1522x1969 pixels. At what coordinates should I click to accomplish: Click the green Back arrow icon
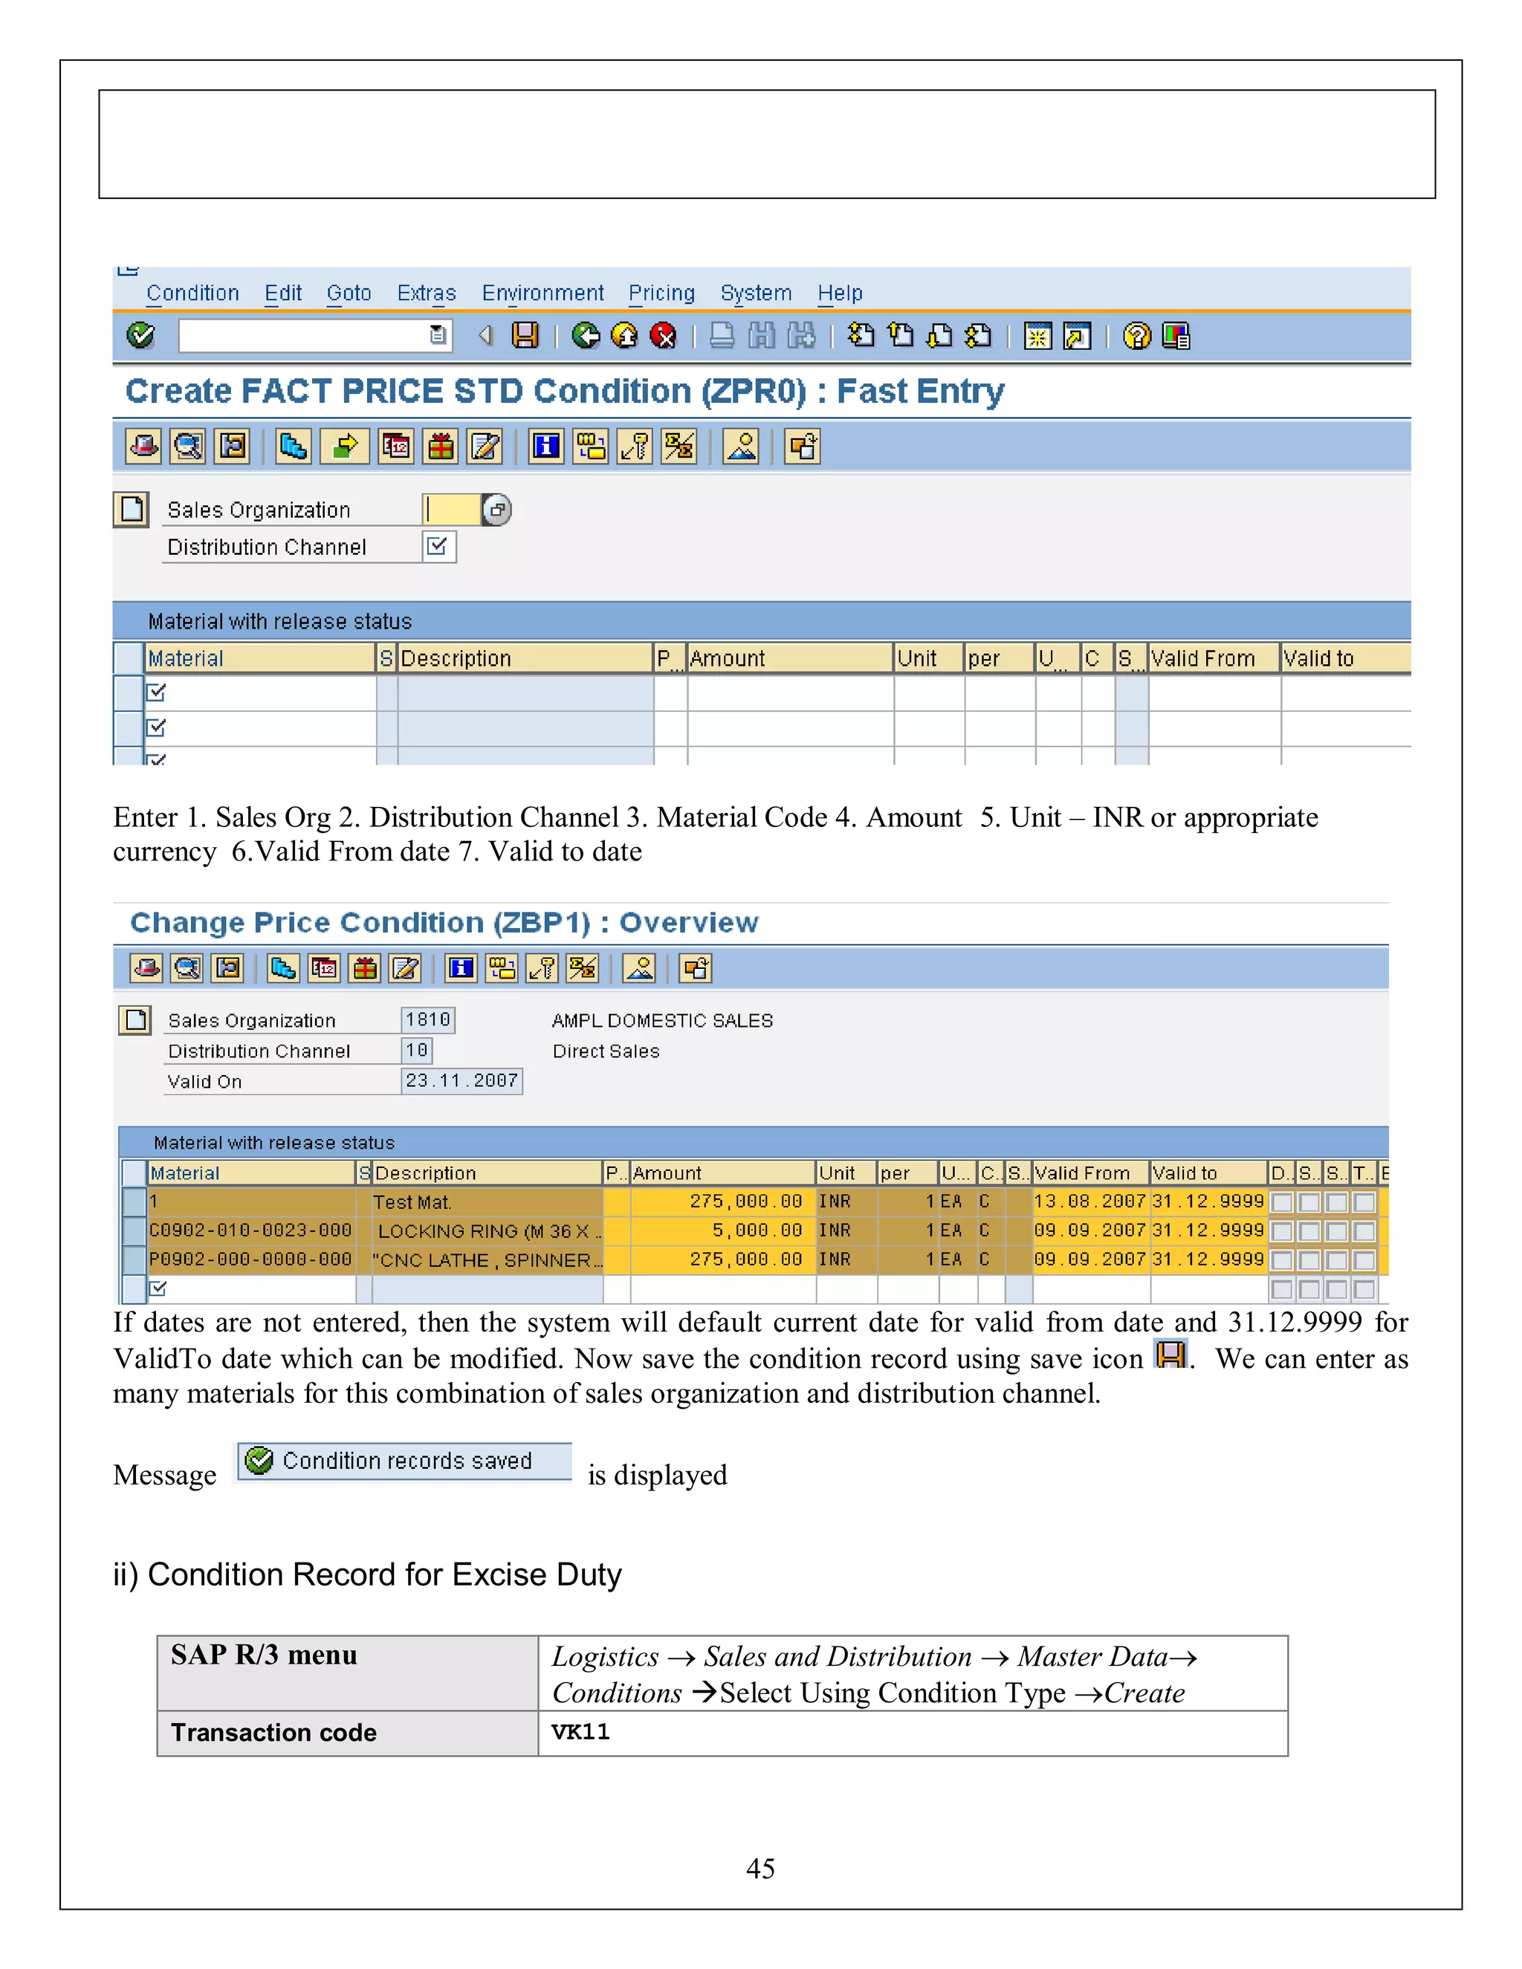click(585, 337)
